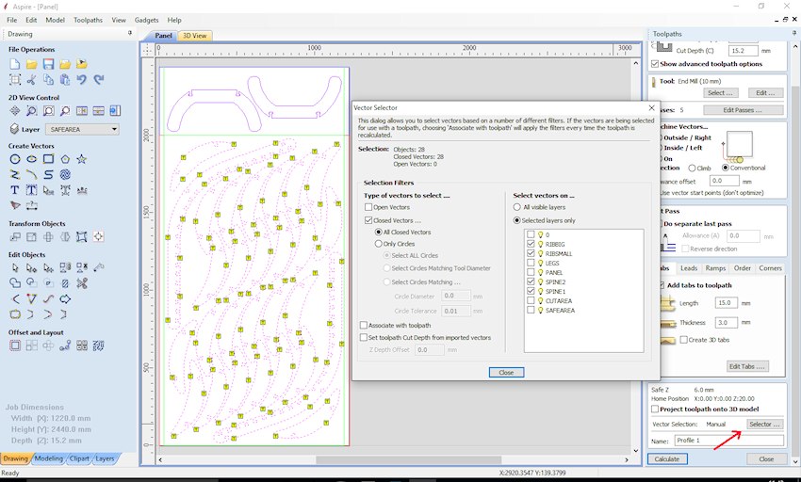Screen dimensions: 801x482
Task: Click the Calculate button
Action: pos(667,459)
